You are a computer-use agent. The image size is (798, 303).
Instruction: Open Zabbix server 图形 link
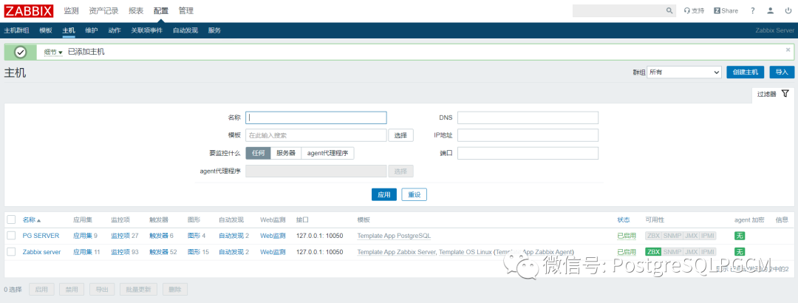pyautogui.click(x=194, y=251)
